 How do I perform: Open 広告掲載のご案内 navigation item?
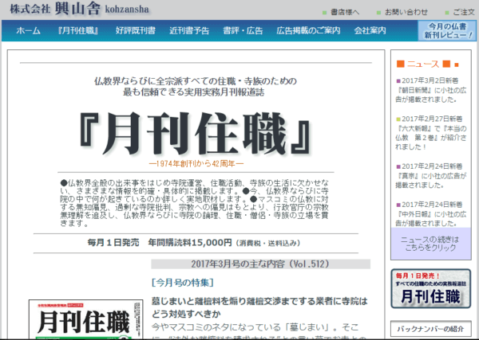[x=308, y=30]
